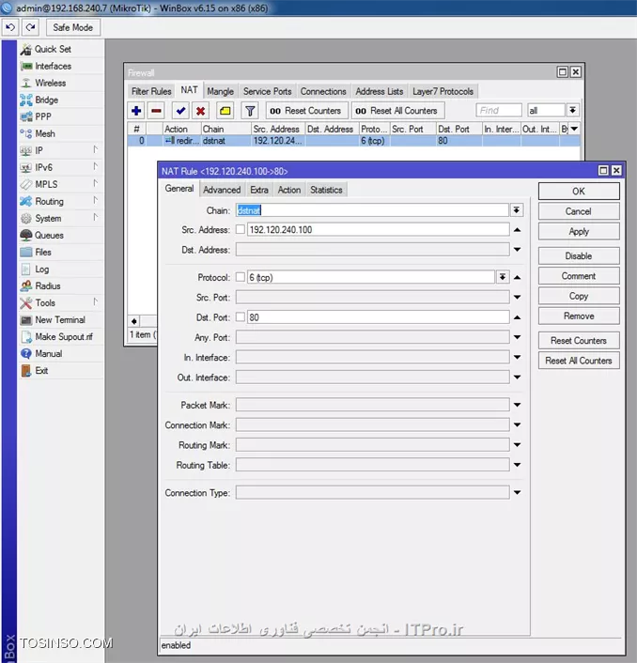Enable the rule with the blue checkmark icon
The image size is (637, 663).
pyautogui.click(x=180, y=111)
